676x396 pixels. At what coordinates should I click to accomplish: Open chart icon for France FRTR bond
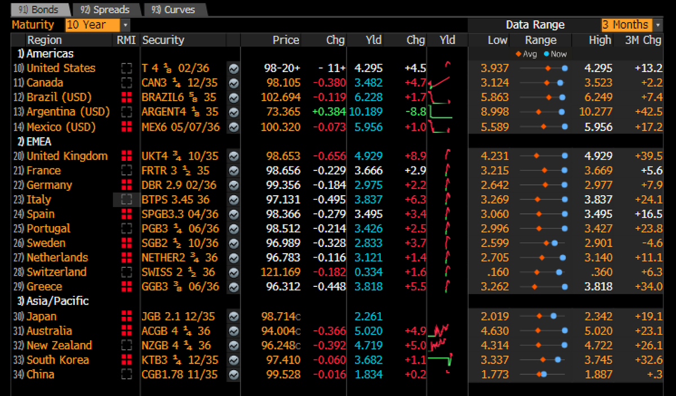pos(233,171)
